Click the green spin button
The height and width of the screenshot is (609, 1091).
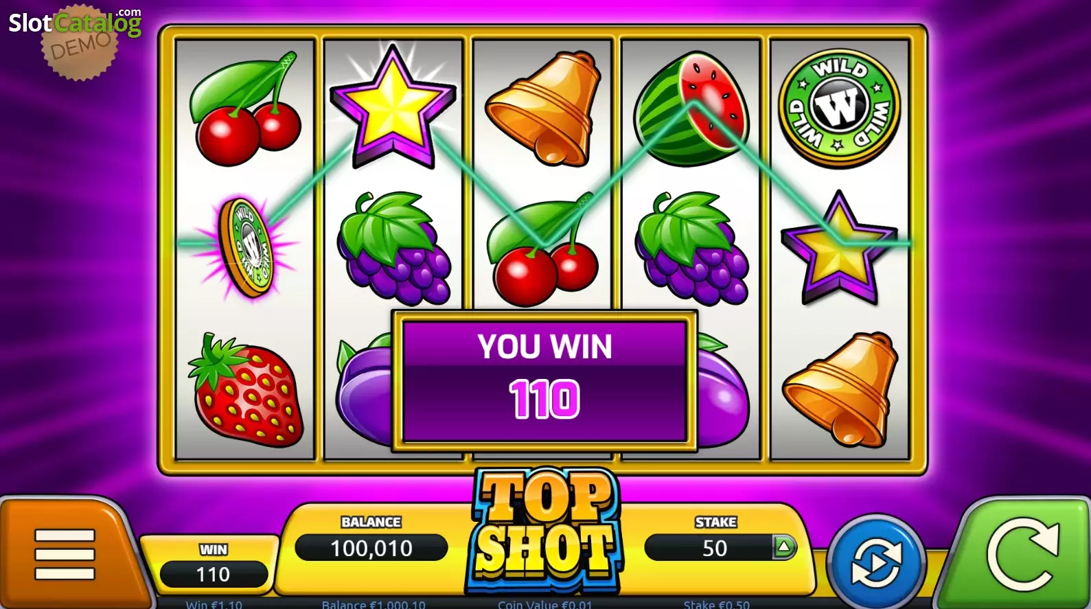point(1022,553)
